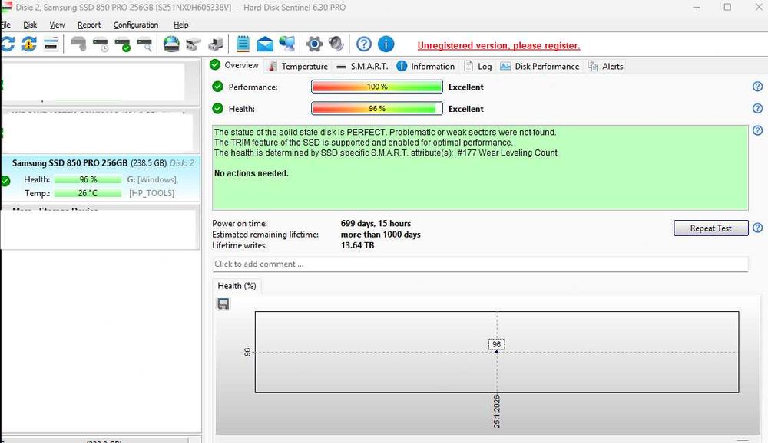The width and height of the screenshot is (768, 443).
Task: Select Samsung SSD 850 PRO 256GB disk entry
Action: (x=101, y=179)
